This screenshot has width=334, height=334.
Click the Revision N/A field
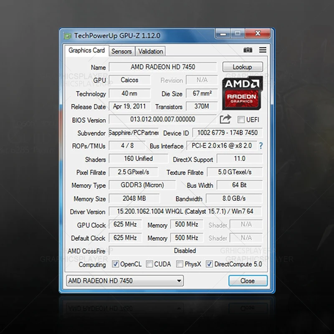pyautogui.click(x=202, y=80)
